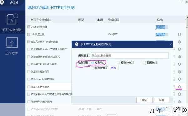The image size is (188, 116).
Task: Tick the 防止基于时间的注入判断 row checkbox
Action: (x=29, y=64)
